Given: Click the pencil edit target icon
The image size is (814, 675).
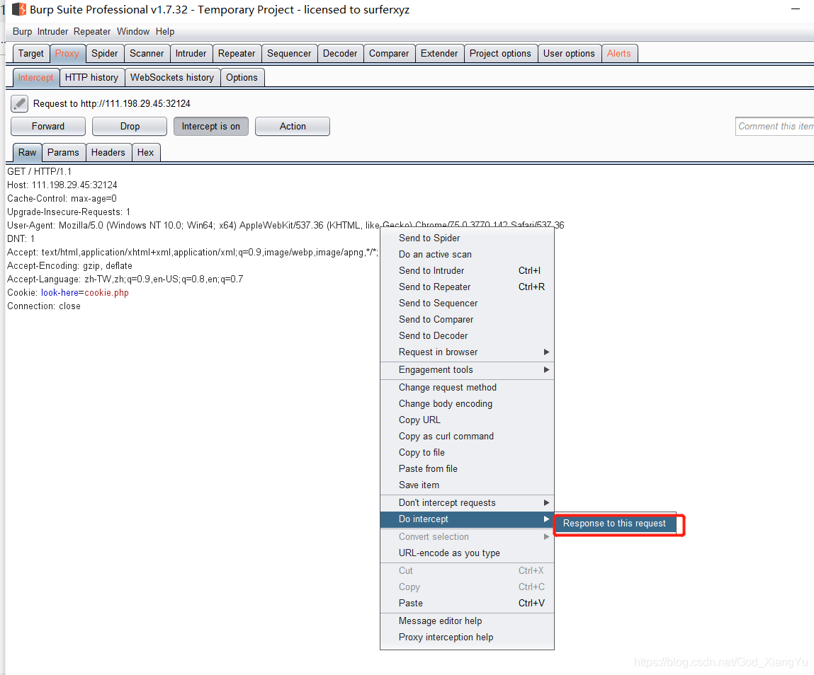Looking at the screenshot, I should click(x=20, y=104).
